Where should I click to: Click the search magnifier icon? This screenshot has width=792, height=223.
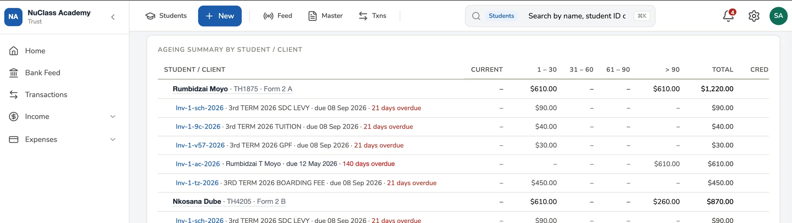coord(476,16)
